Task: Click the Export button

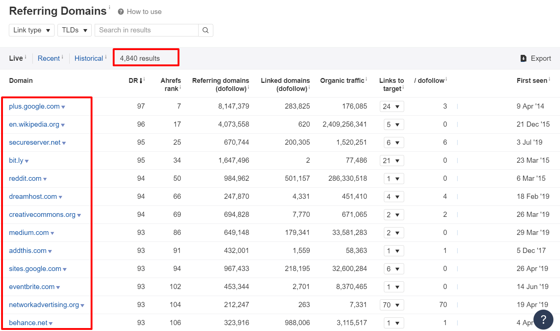Action: pos(536,58)
